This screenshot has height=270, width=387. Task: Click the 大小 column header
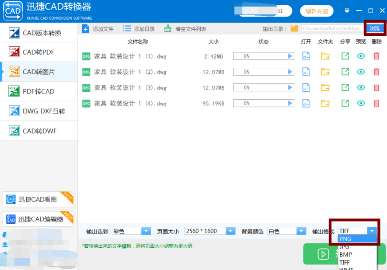coord(213,42)
